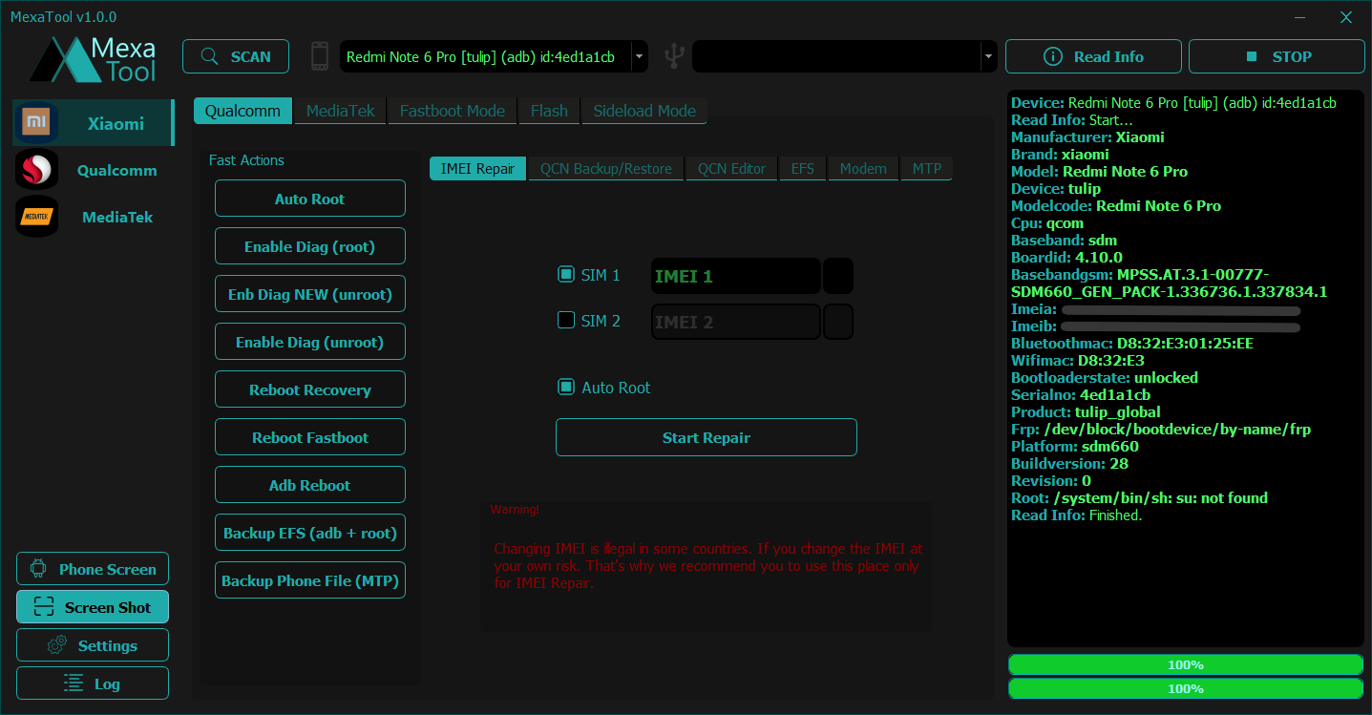This screenshot has width=1372, height=715.
Task: Click the Bluetoothmac D8:32:E3:01:25:EE line
Action: pos(1132,344)
